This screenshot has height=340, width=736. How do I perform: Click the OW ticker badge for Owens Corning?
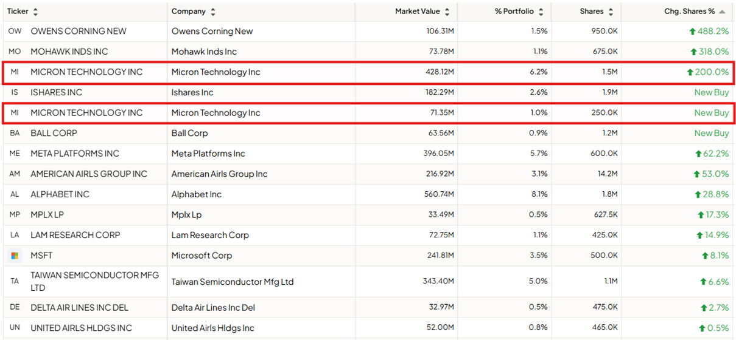15,31
